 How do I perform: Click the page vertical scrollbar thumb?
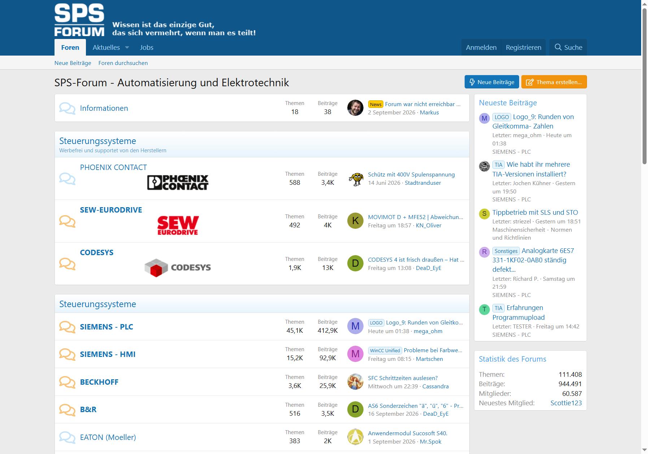[x=644, y=86]
